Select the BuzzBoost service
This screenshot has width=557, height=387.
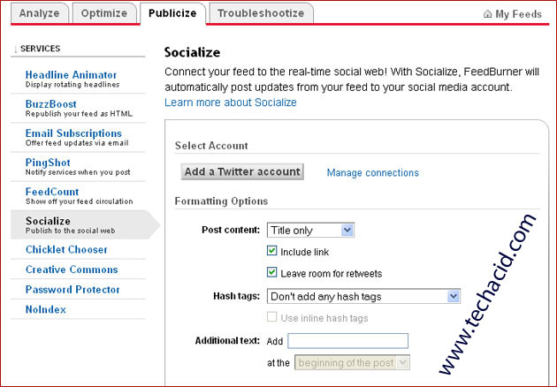pyautogui.click(x=50, y=104)
